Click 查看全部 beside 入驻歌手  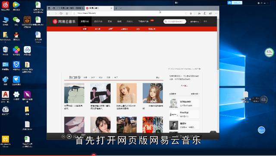point(195,94)
